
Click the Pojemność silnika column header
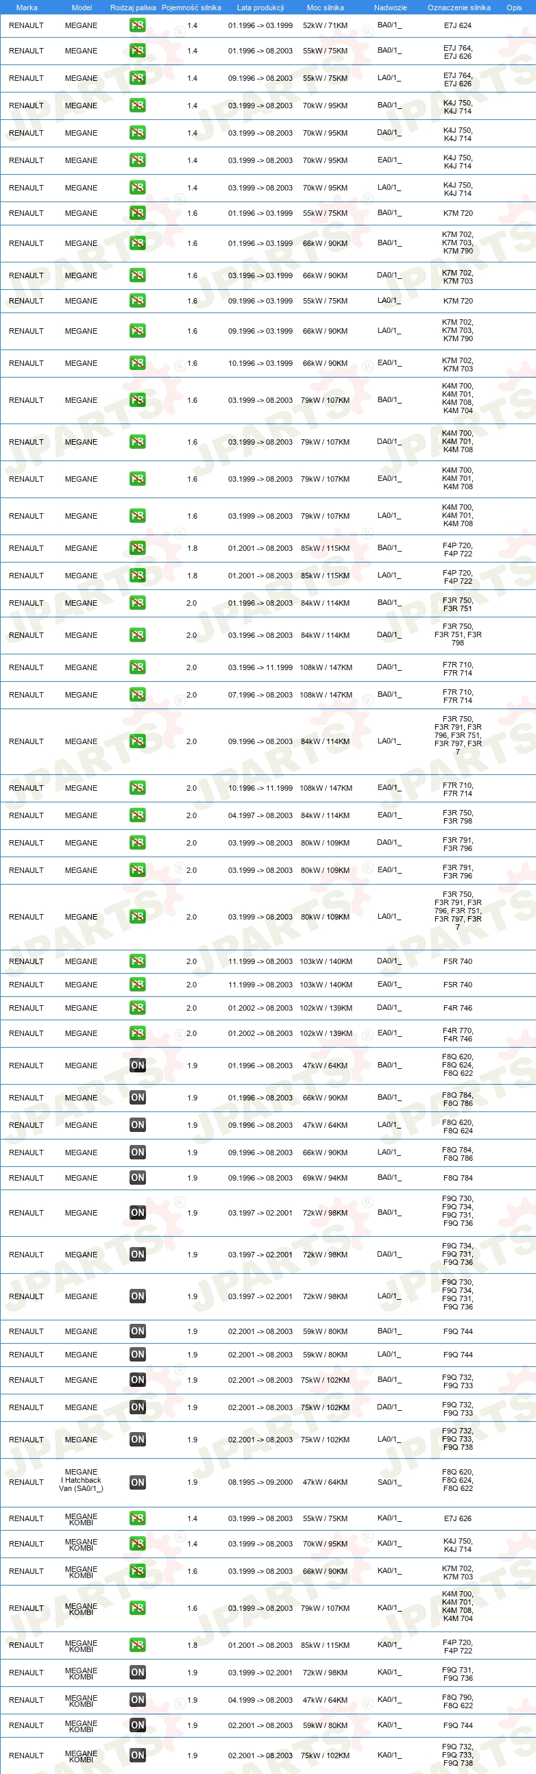coord(191,8)
